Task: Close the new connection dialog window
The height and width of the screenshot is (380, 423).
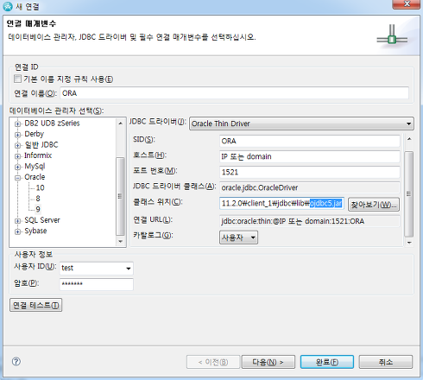Action: (407, 4)
